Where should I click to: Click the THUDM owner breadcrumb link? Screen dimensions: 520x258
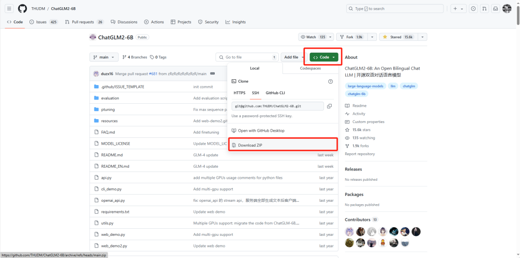[x=38, y=9]
